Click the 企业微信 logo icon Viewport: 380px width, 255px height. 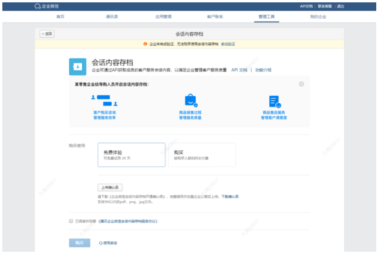37,6
